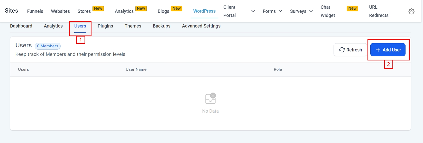Screen dimensions: 423x143
Task: Open the Advanced Settings tab
Action: click(x=201, y=26)
